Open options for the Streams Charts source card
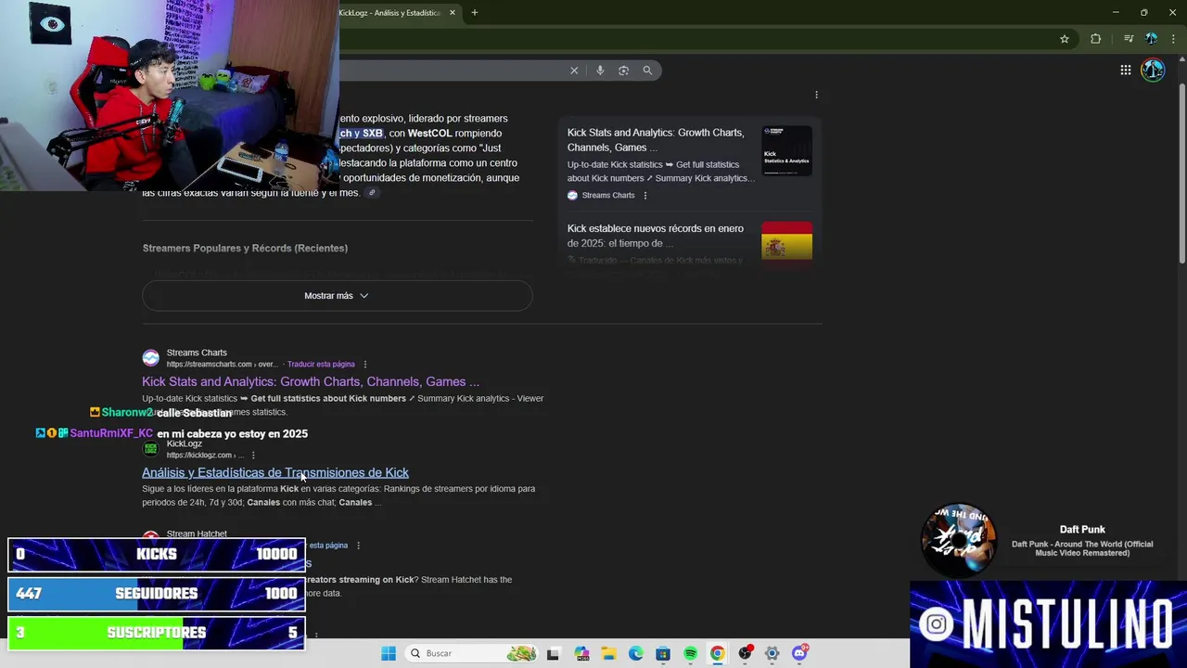Viewport: 1187px width, 668px height. [645, 196]
